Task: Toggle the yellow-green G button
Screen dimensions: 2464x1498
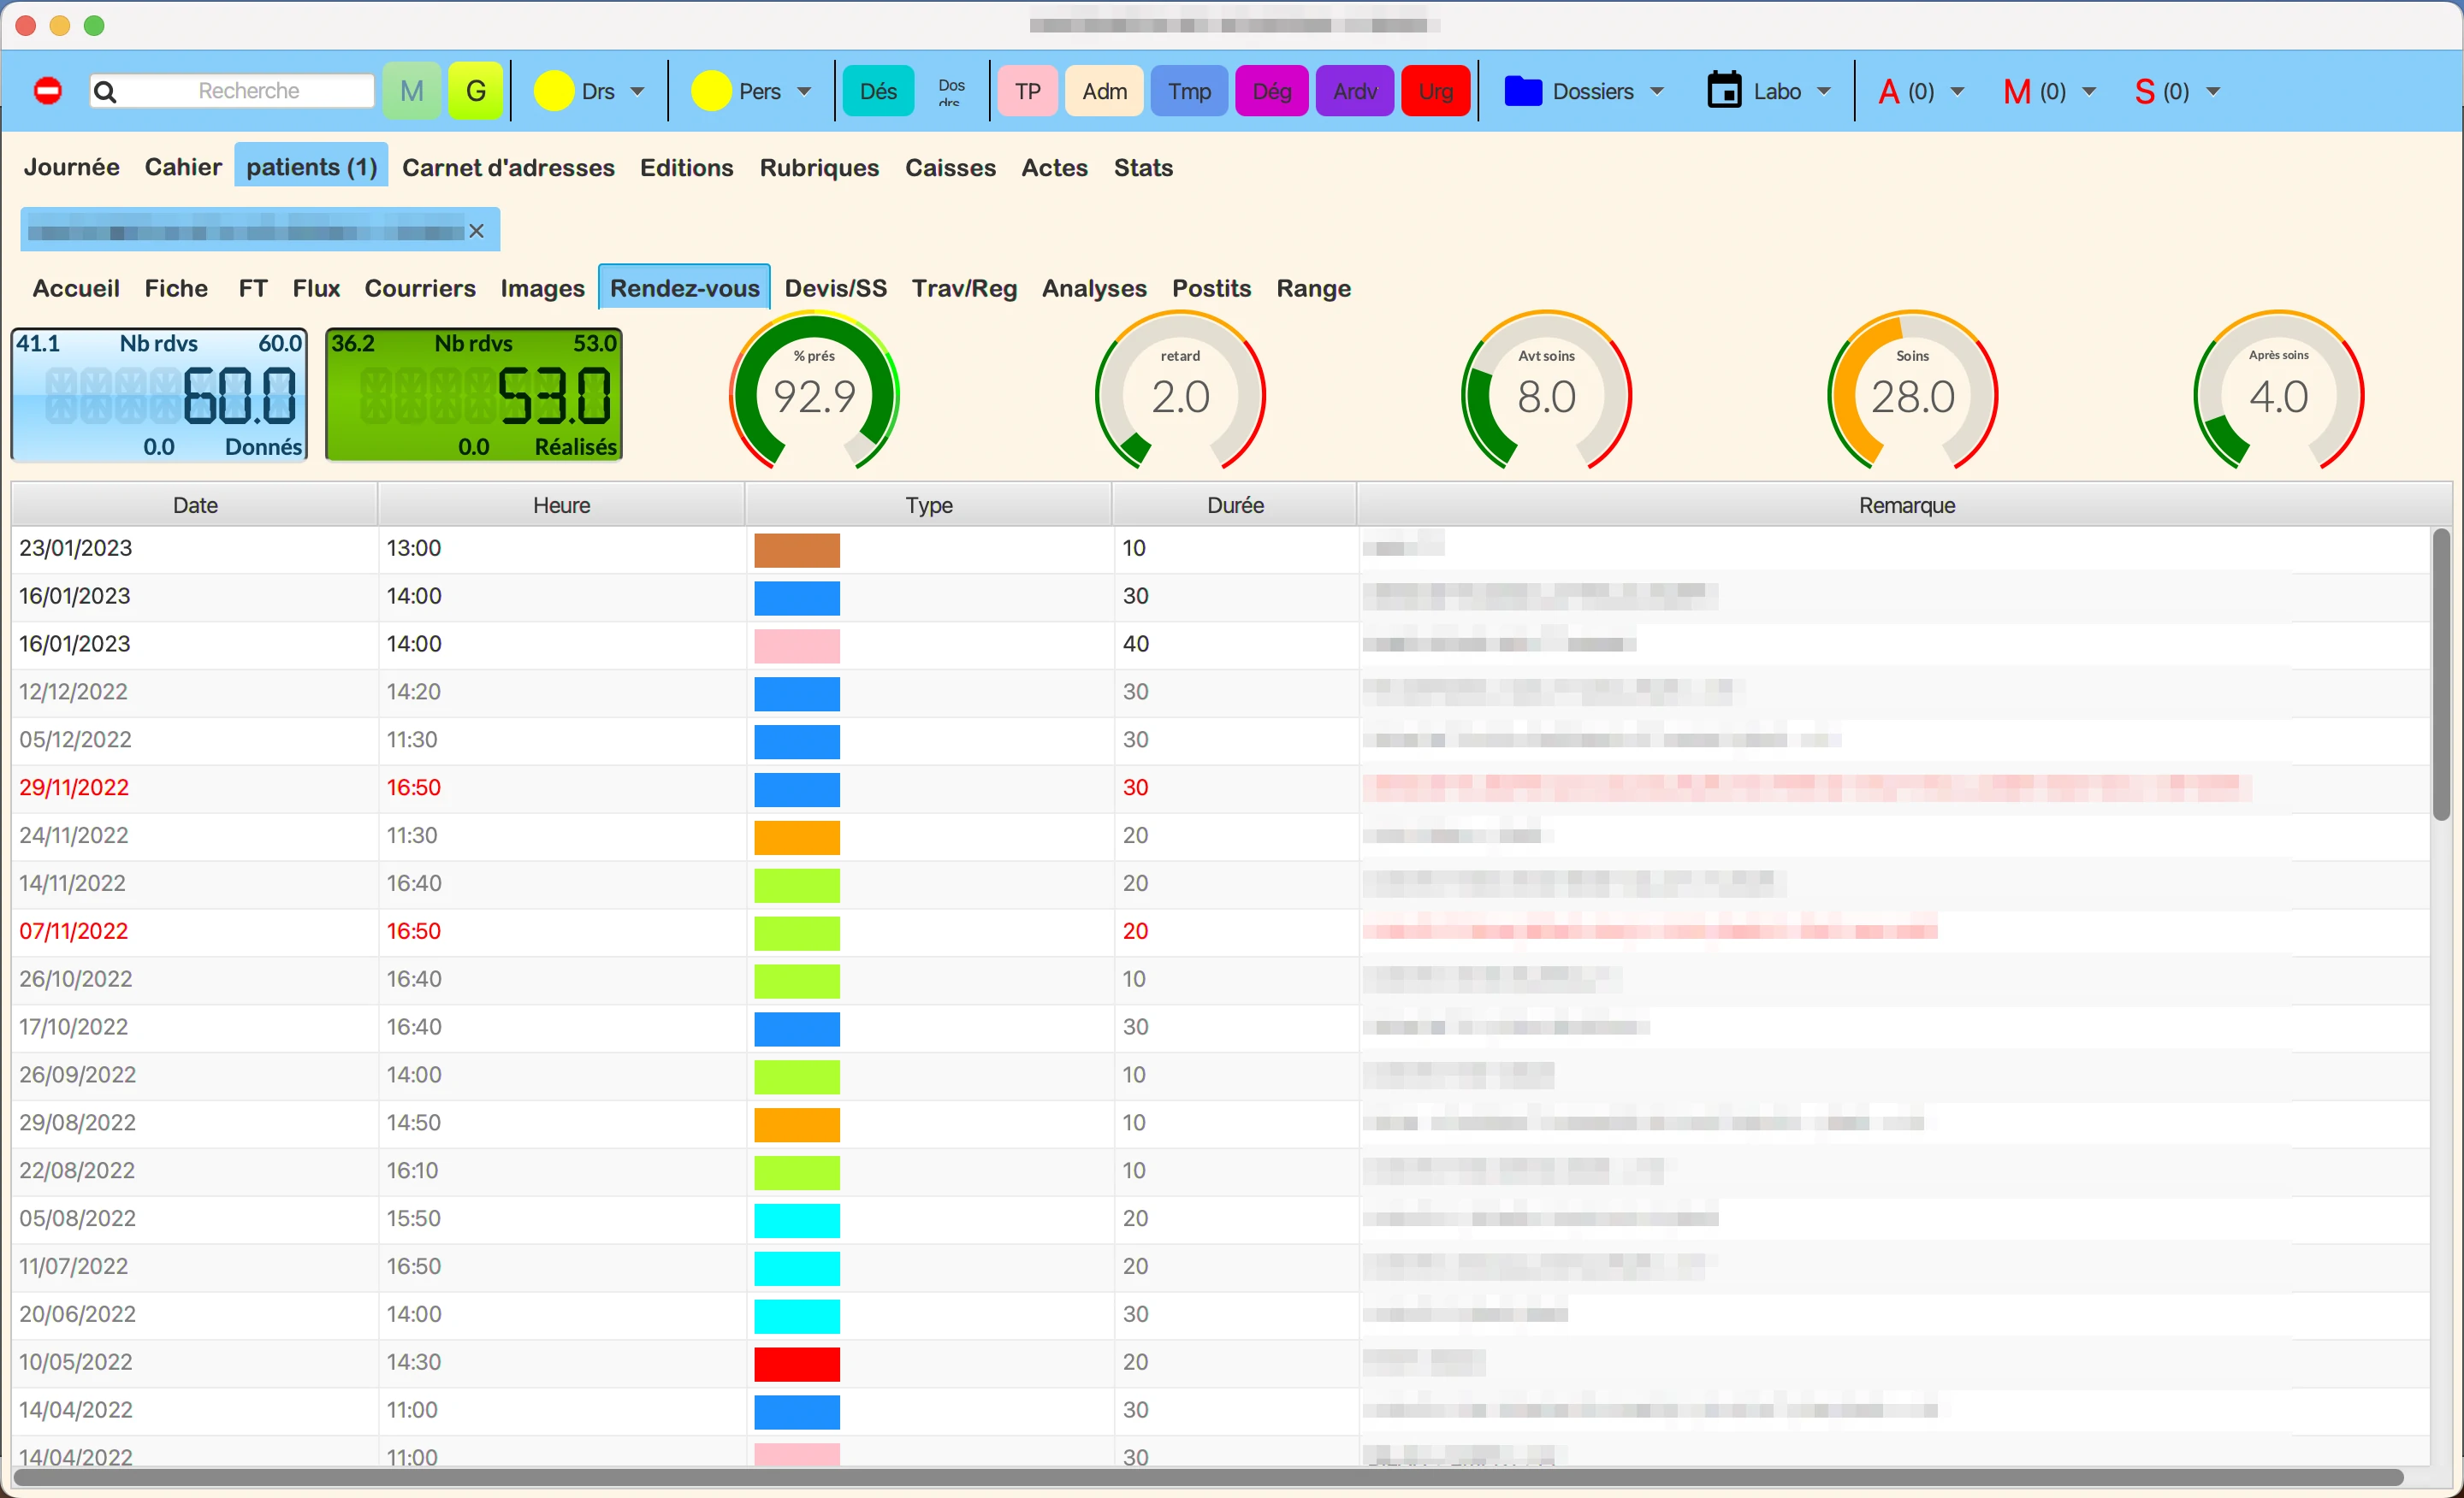Action: pyautogui.click(x=476, y=91)
